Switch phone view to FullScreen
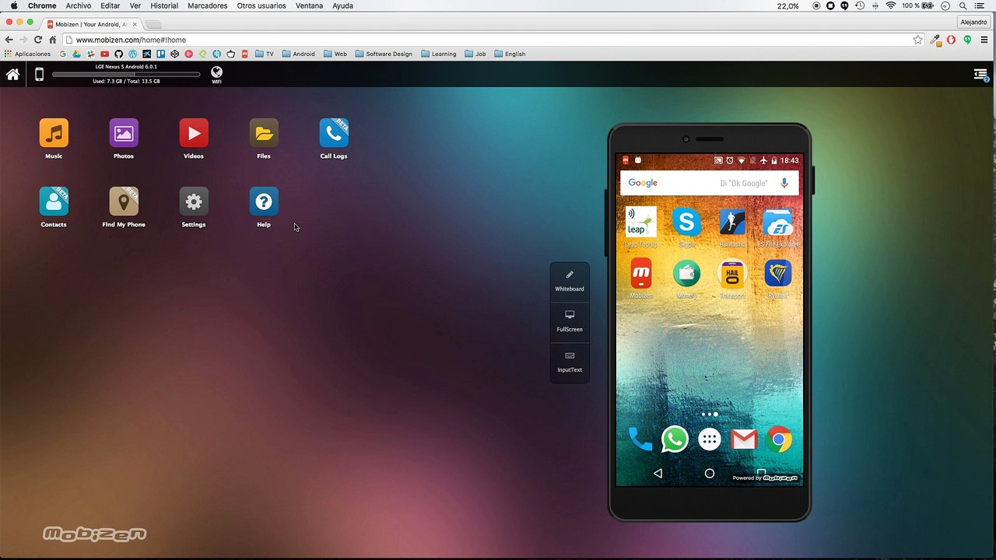The height and width of the screenshot is (560, 996). coord(570,322)
